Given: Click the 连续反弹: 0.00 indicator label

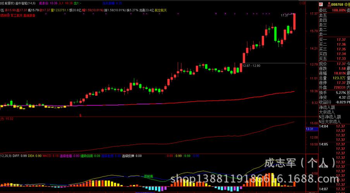Looking at the screenshot, I should point(132,156).
